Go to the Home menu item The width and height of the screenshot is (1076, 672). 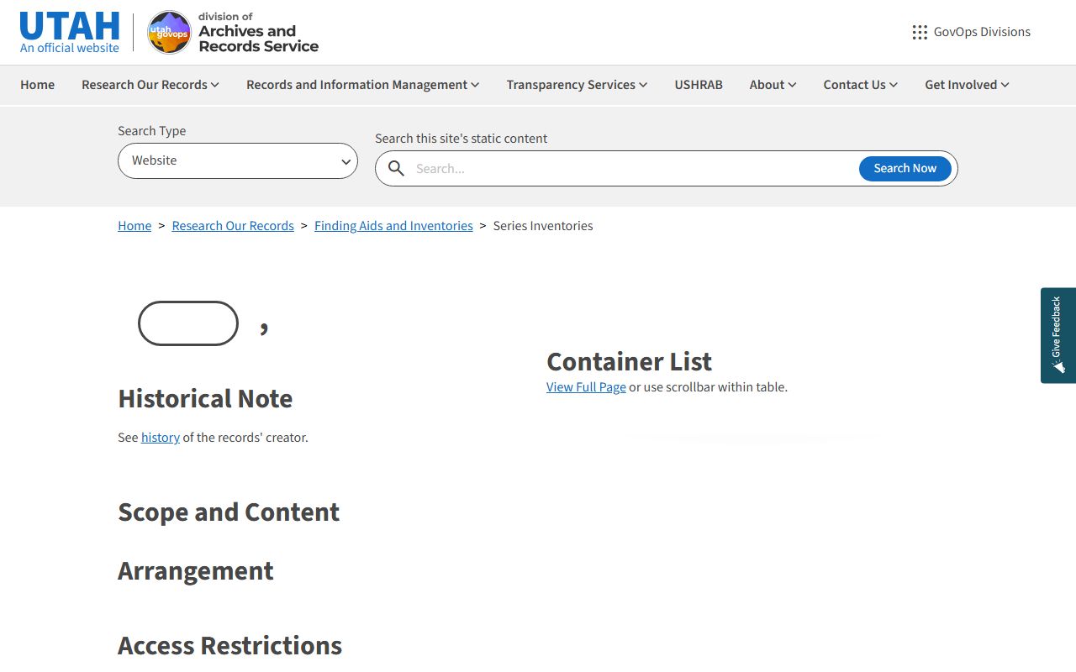[x=38, y=85]
